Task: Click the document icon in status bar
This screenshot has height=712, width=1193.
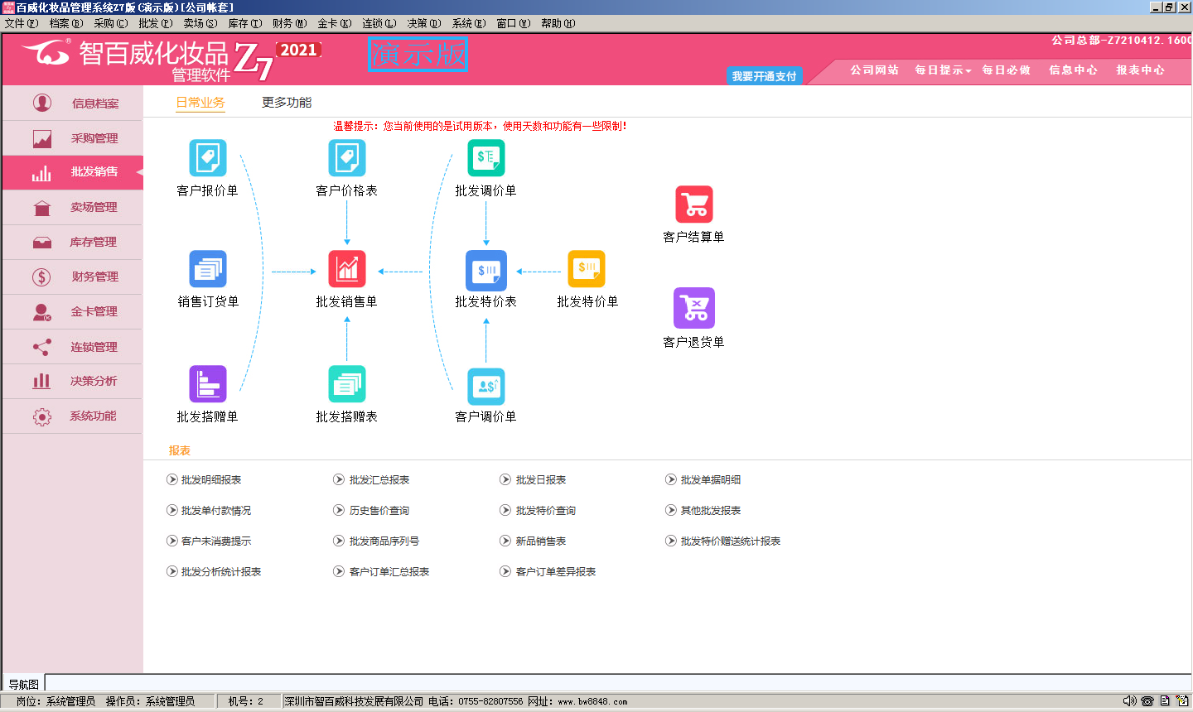Action: click(1165, 701)
